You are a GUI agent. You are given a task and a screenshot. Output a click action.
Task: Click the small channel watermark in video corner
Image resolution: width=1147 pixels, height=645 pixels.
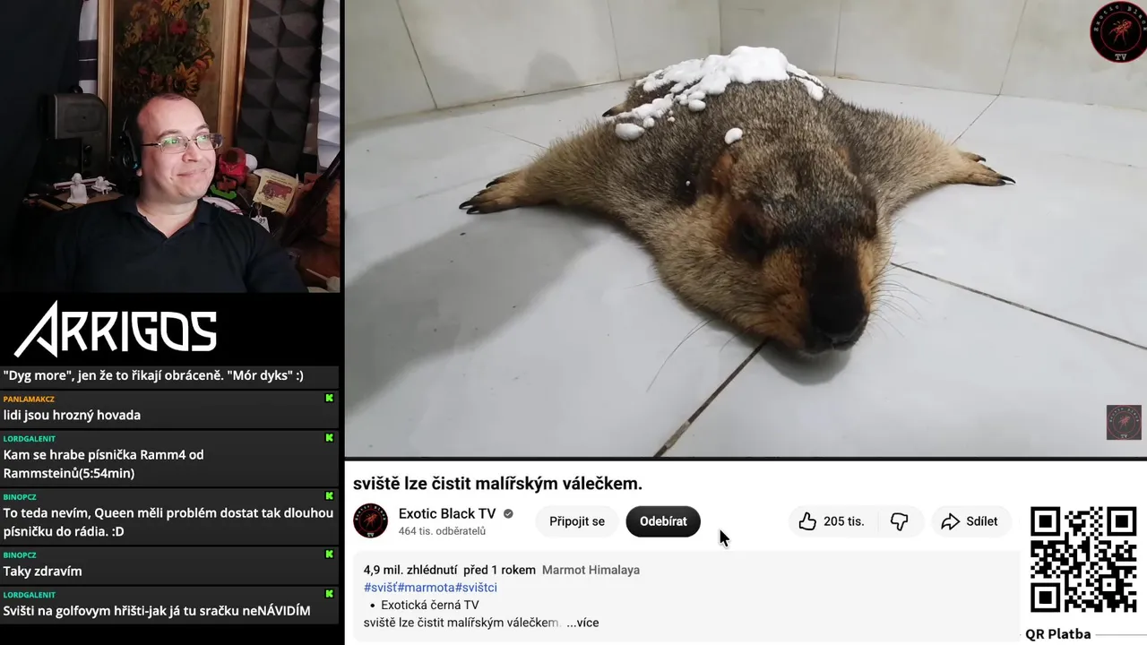1124,422
